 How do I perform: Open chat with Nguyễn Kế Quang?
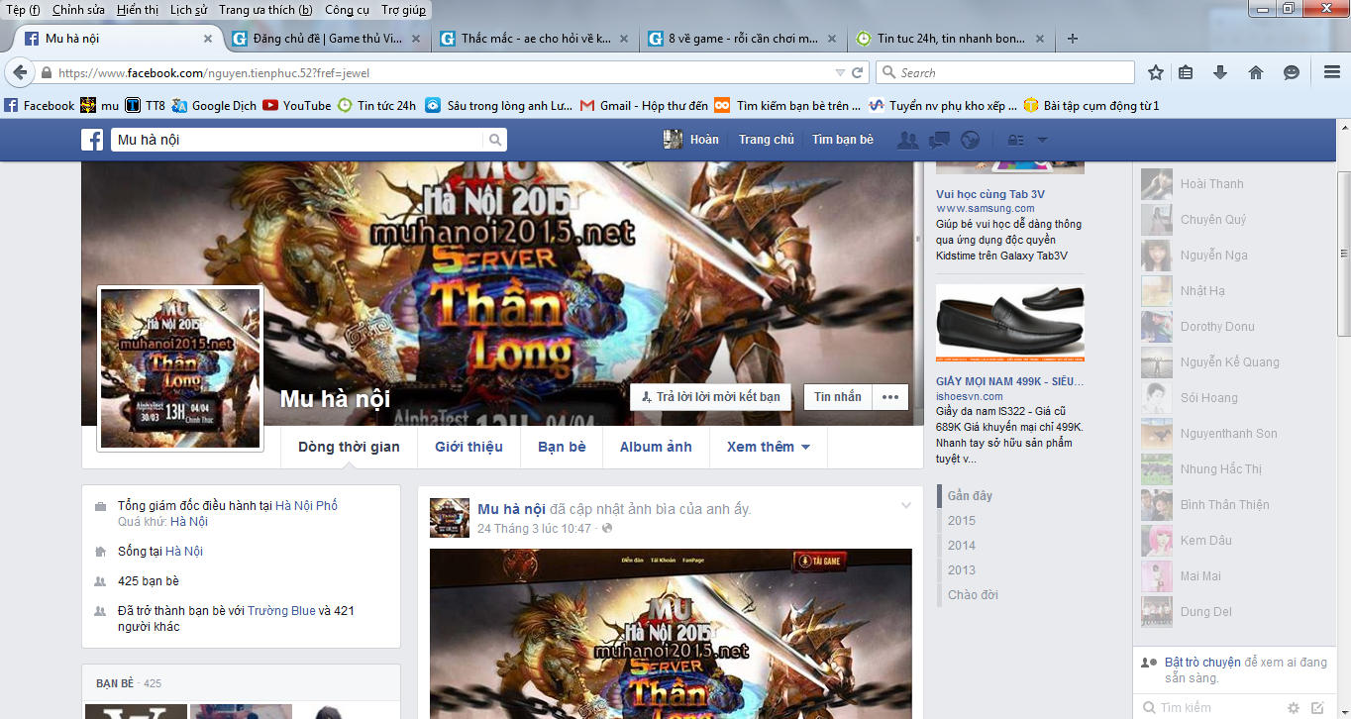pos(1231,362)
